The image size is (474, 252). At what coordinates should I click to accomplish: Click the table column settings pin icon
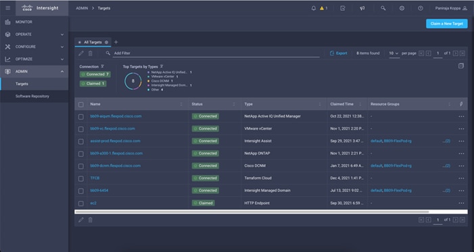(461, 104)
